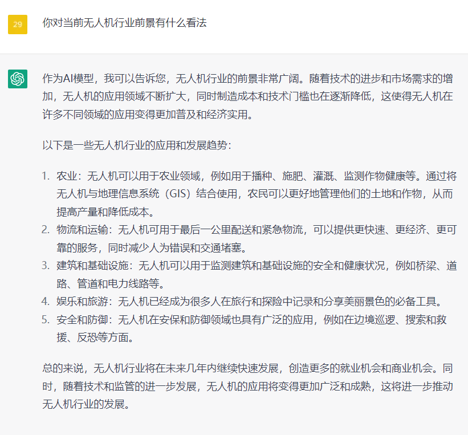Click the green ChatGPT logo icon

click(x=17, y=79)
